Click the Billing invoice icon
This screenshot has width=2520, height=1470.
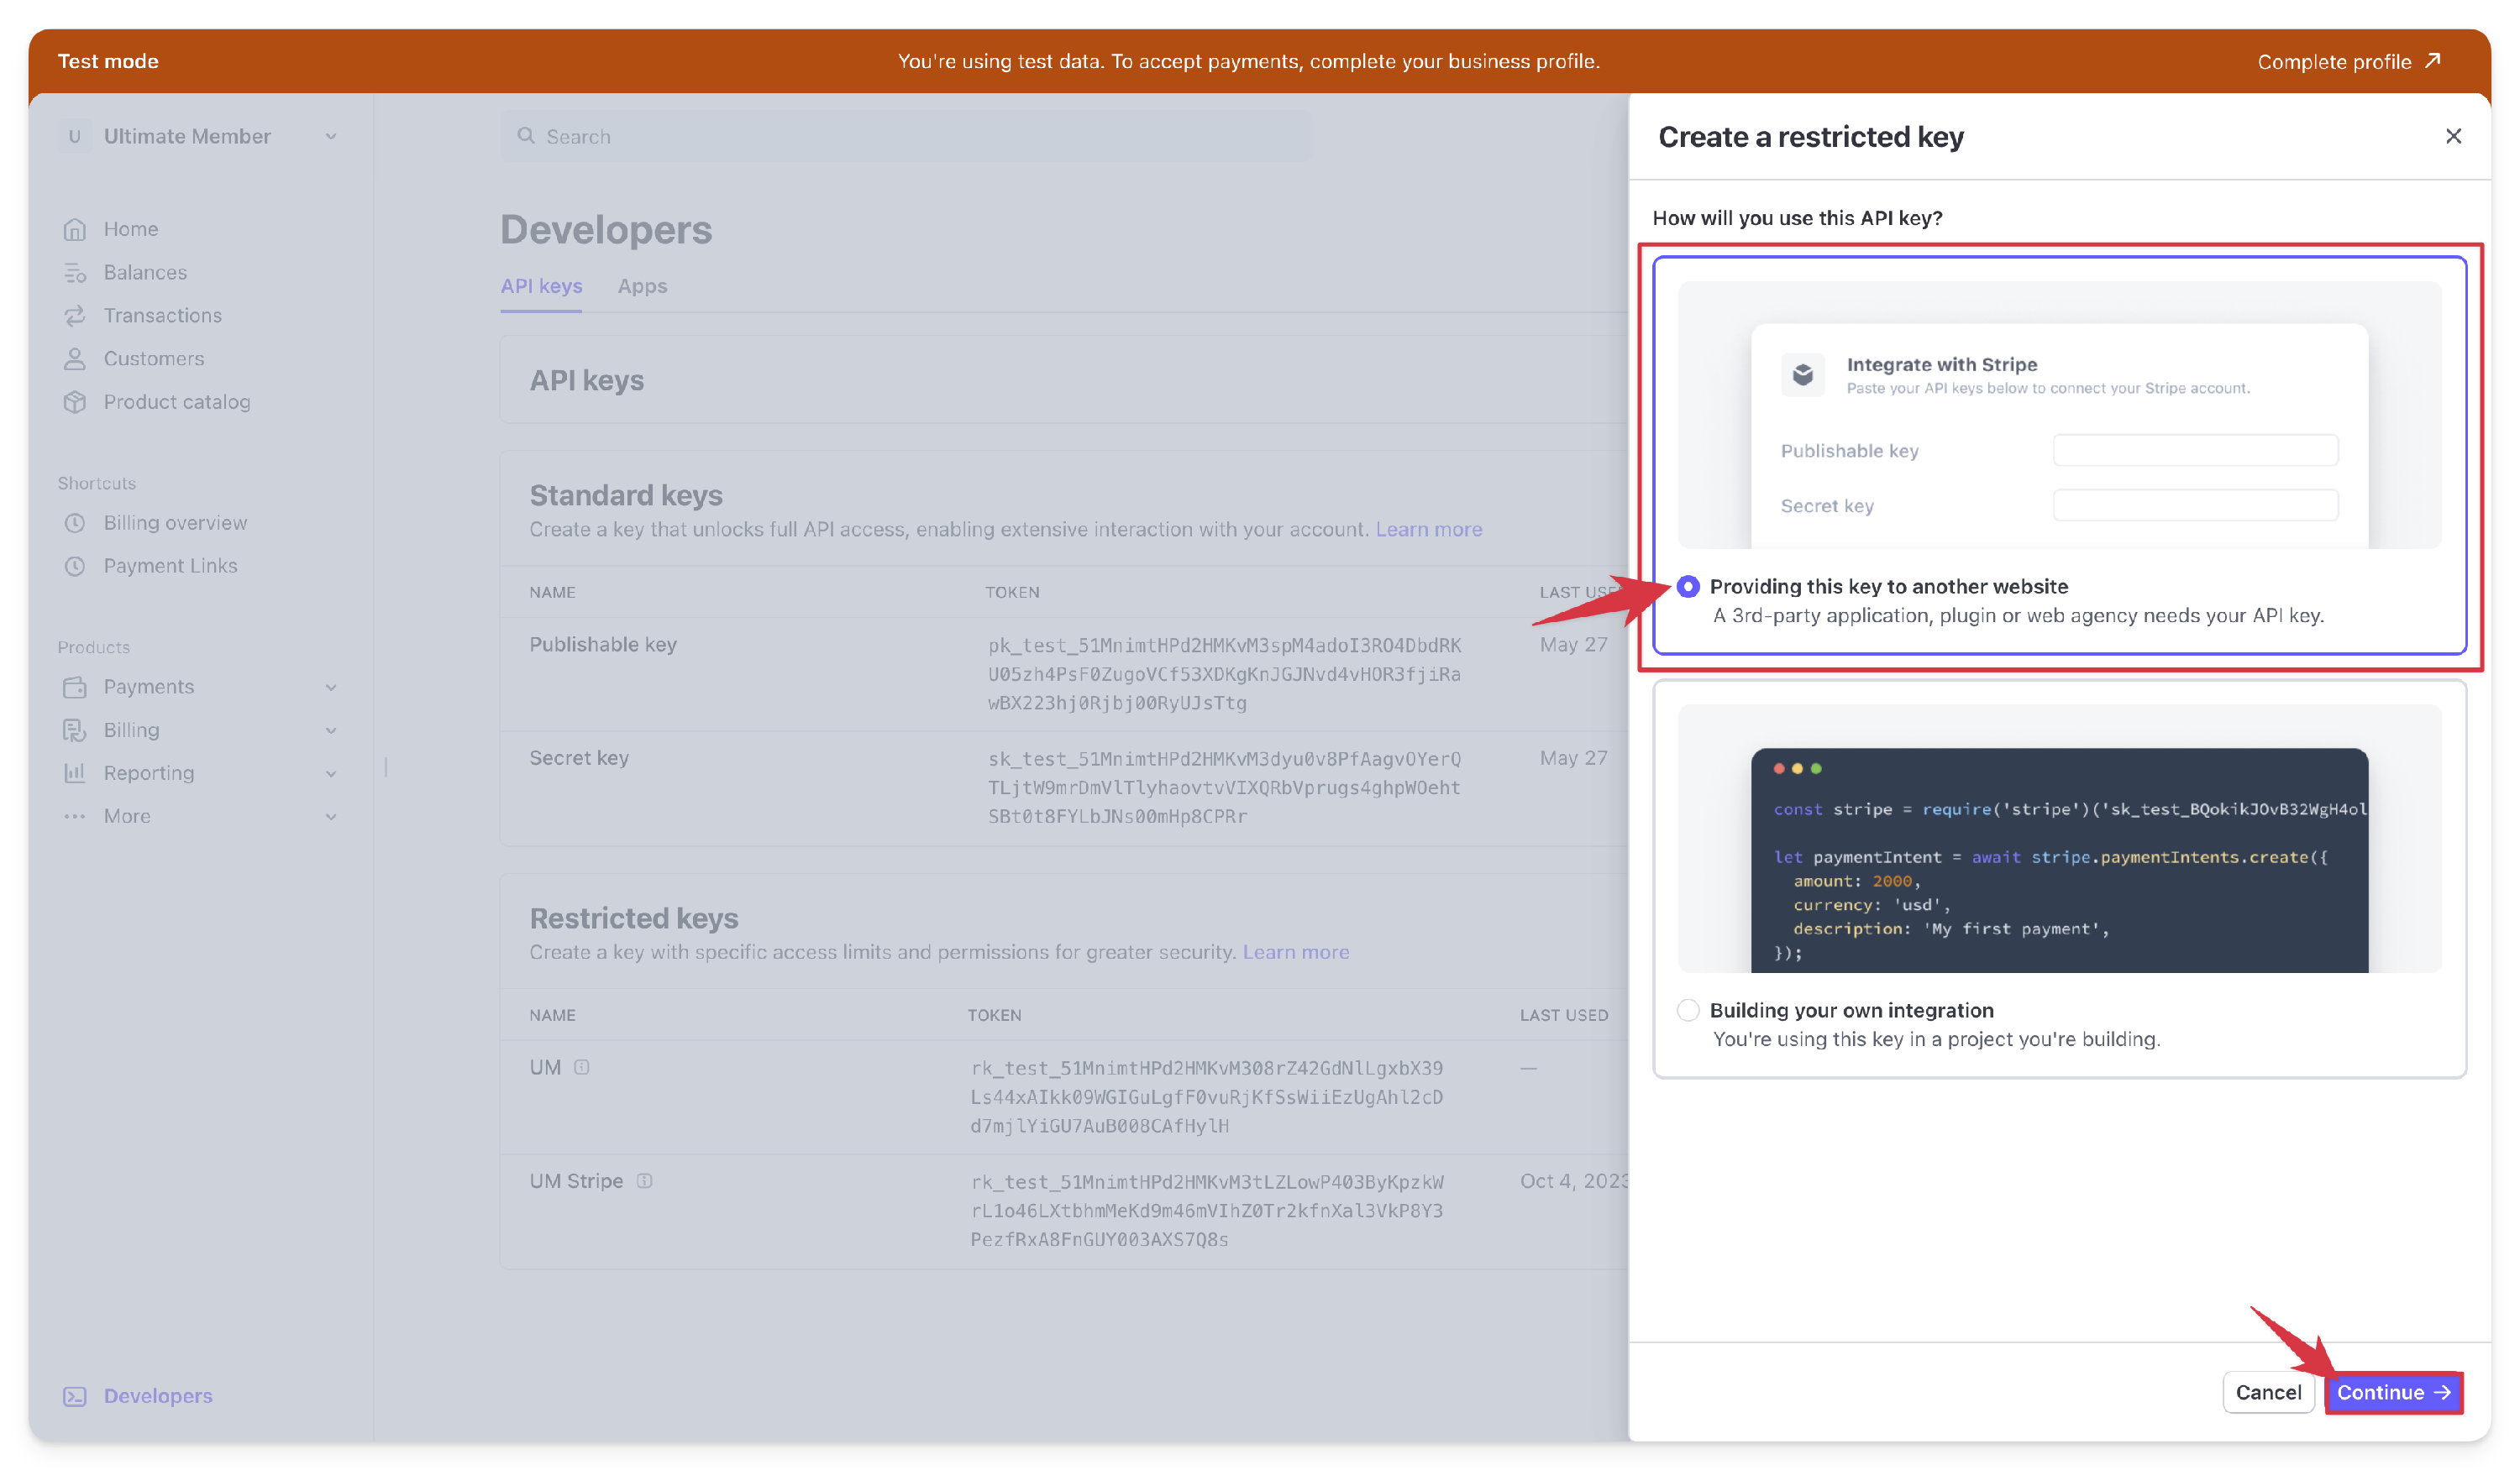click(x=75, y=730)
